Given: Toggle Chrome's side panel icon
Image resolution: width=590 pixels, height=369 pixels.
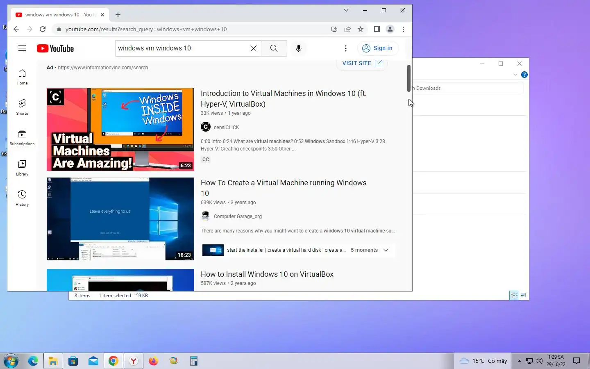Looking at the screenshot, I should 377,29.
